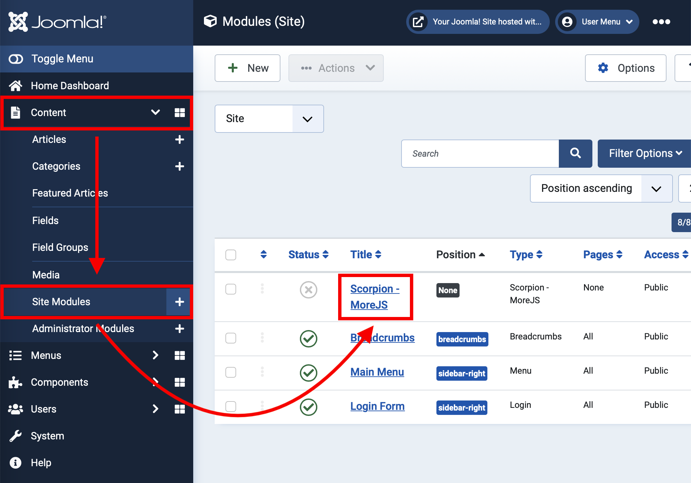Tick the select-all checkbox in table header

[x=231, y=255]
